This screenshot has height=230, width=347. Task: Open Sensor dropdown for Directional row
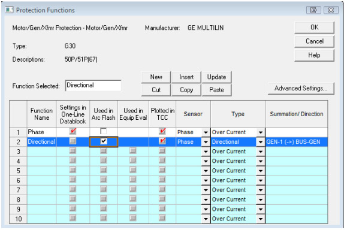[206, 142]
